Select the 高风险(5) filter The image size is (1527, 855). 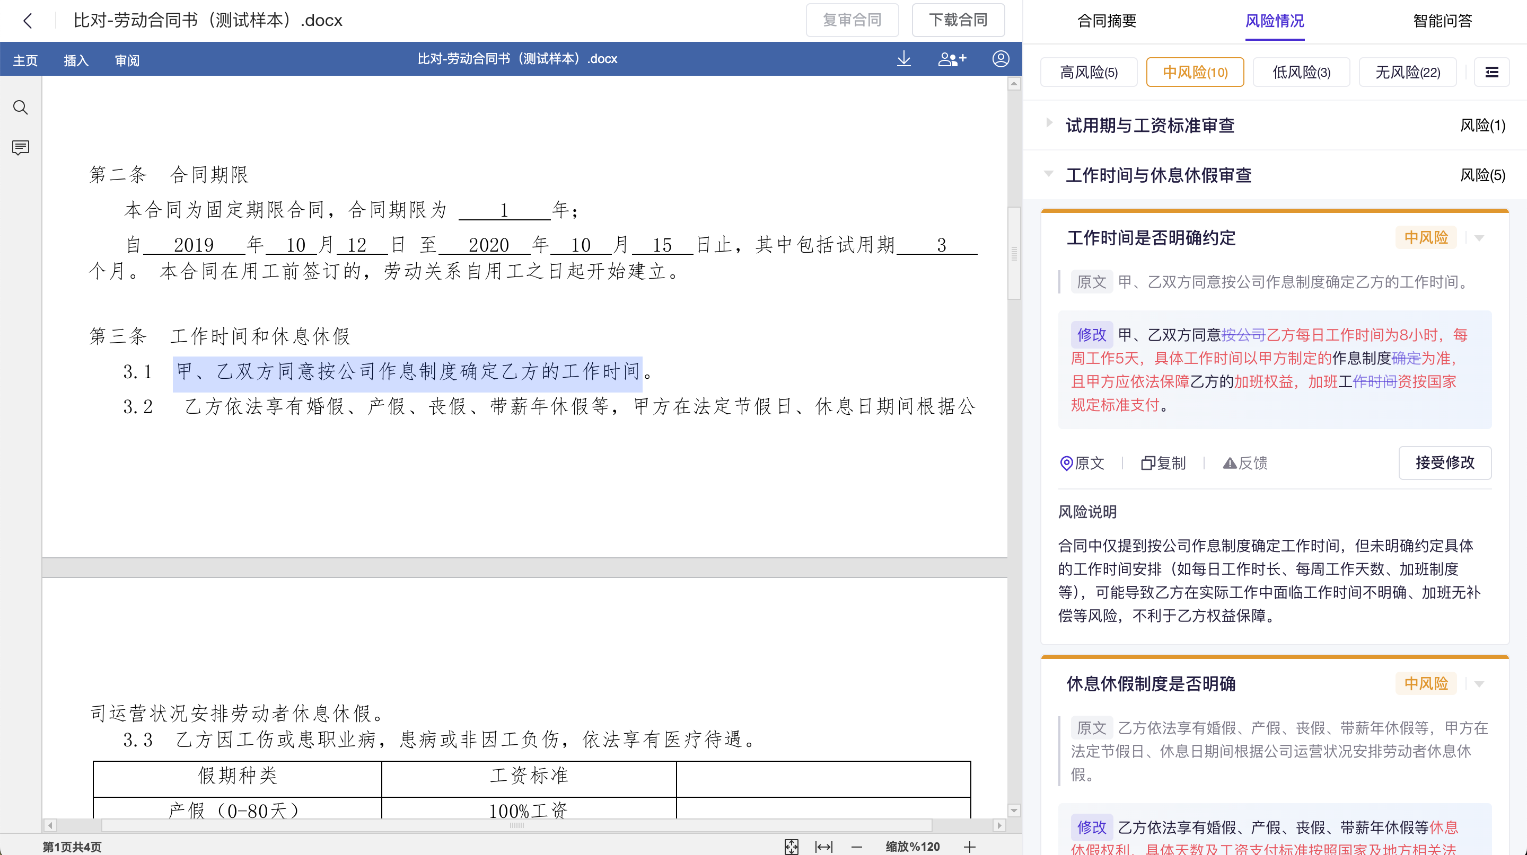point(1089,72)
